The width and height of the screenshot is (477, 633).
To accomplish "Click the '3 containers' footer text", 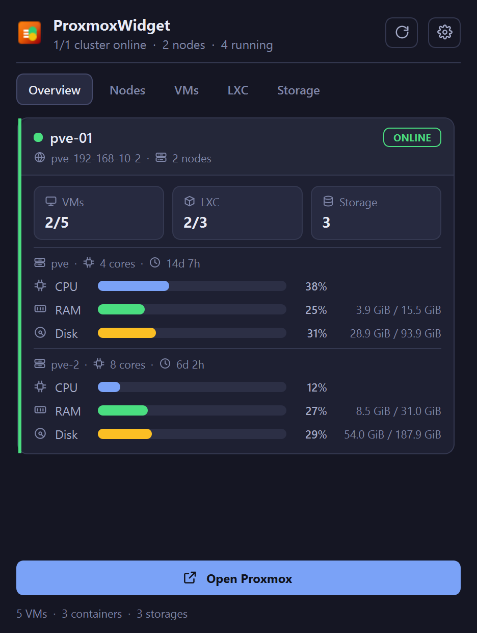I will (92, 614).
